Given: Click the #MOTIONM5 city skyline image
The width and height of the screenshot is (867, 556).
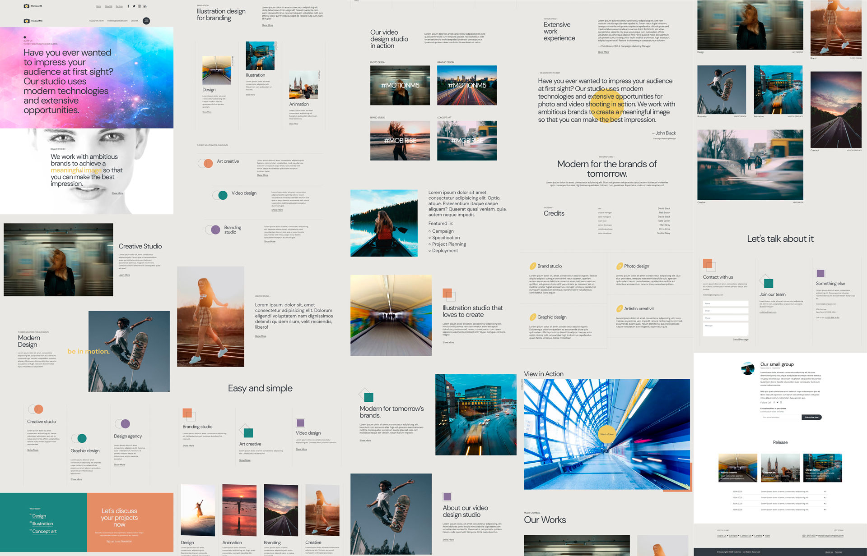Looking at the screenshot, I should pyautogui.click(x=466, y=85).
